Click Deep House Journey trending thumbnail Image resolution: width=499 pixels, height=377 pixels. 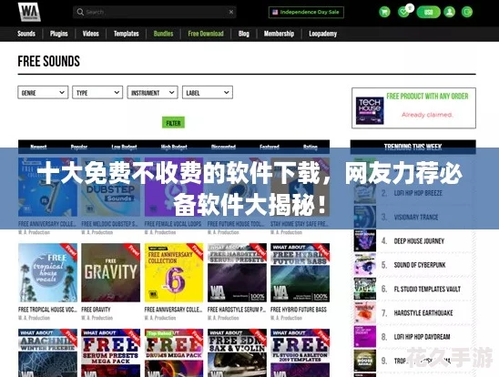tap(365, 240)
